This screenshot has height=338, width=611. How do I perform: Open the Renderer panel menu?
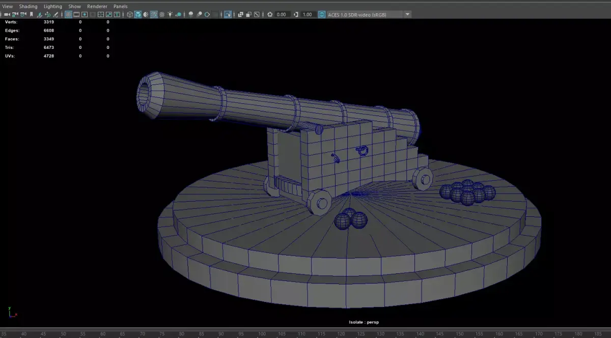point(97,6)
